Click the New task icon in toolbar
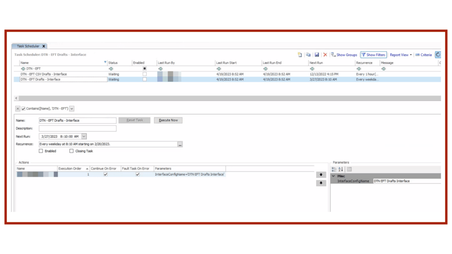The height and width of the screenshot is (254, 452). click(300, 55)
